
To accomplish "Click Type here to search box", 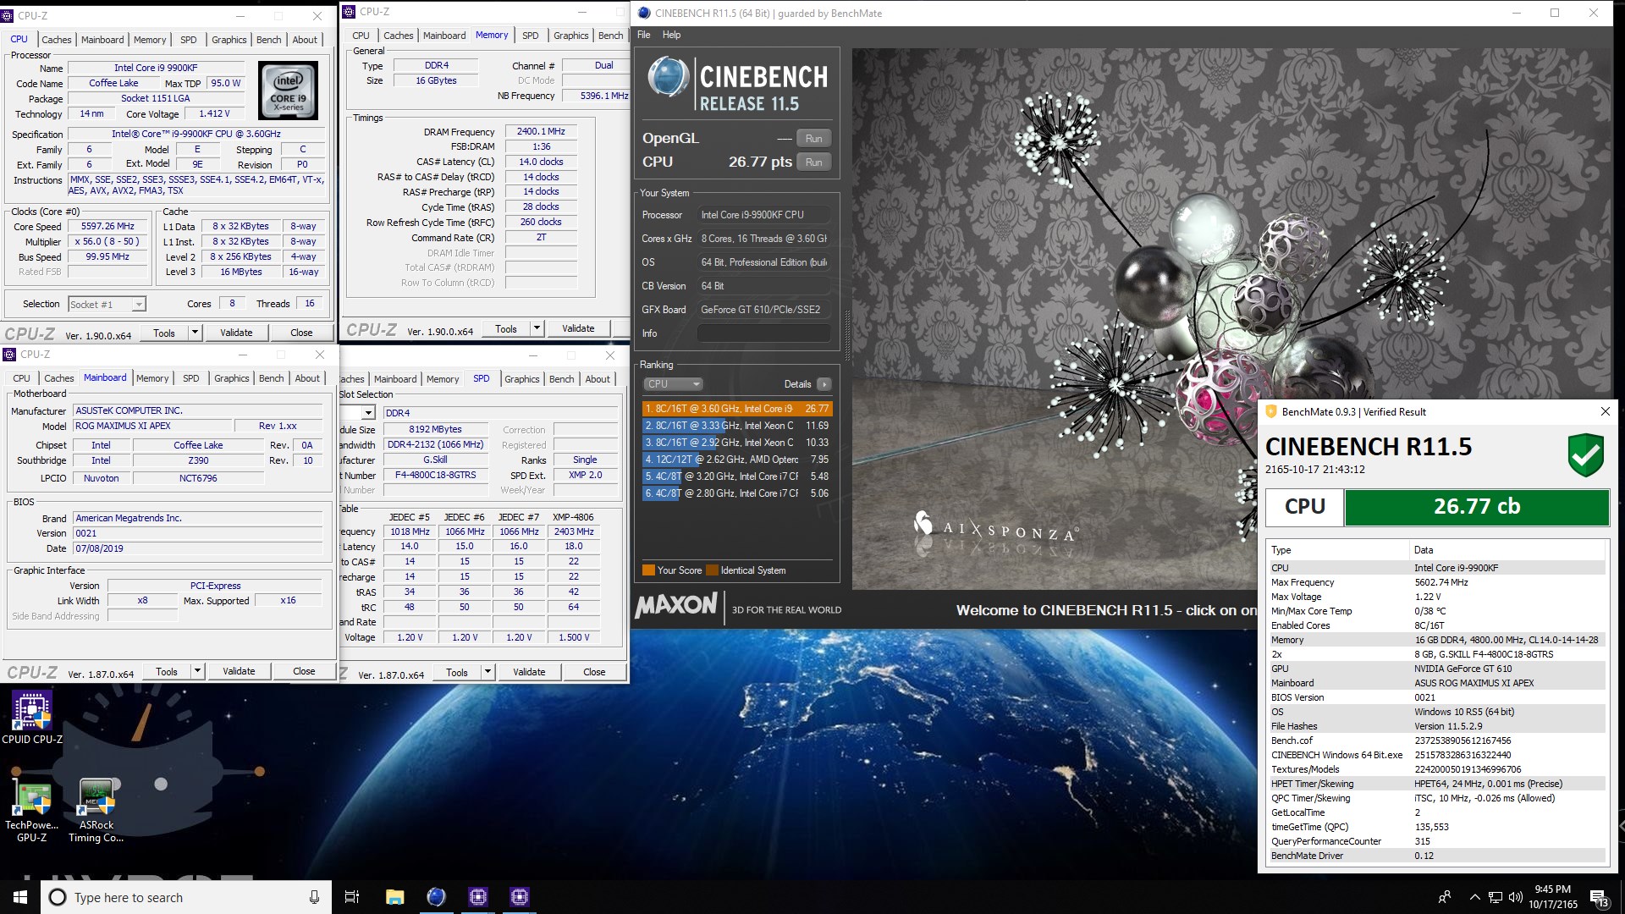I will click(x=186, y=897).
